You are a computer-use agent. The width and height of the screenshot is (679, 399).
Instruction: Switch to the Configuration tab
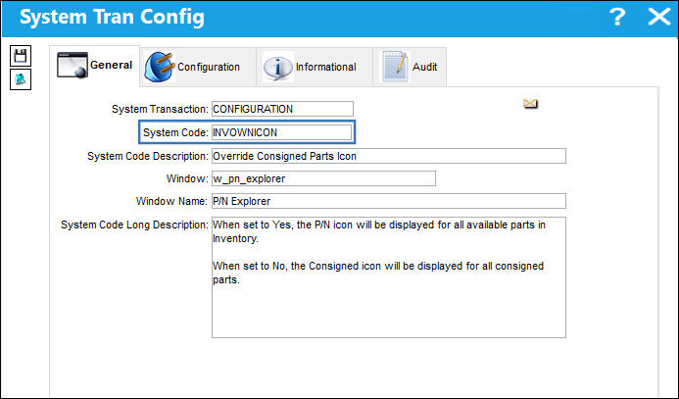coord(198,67)
